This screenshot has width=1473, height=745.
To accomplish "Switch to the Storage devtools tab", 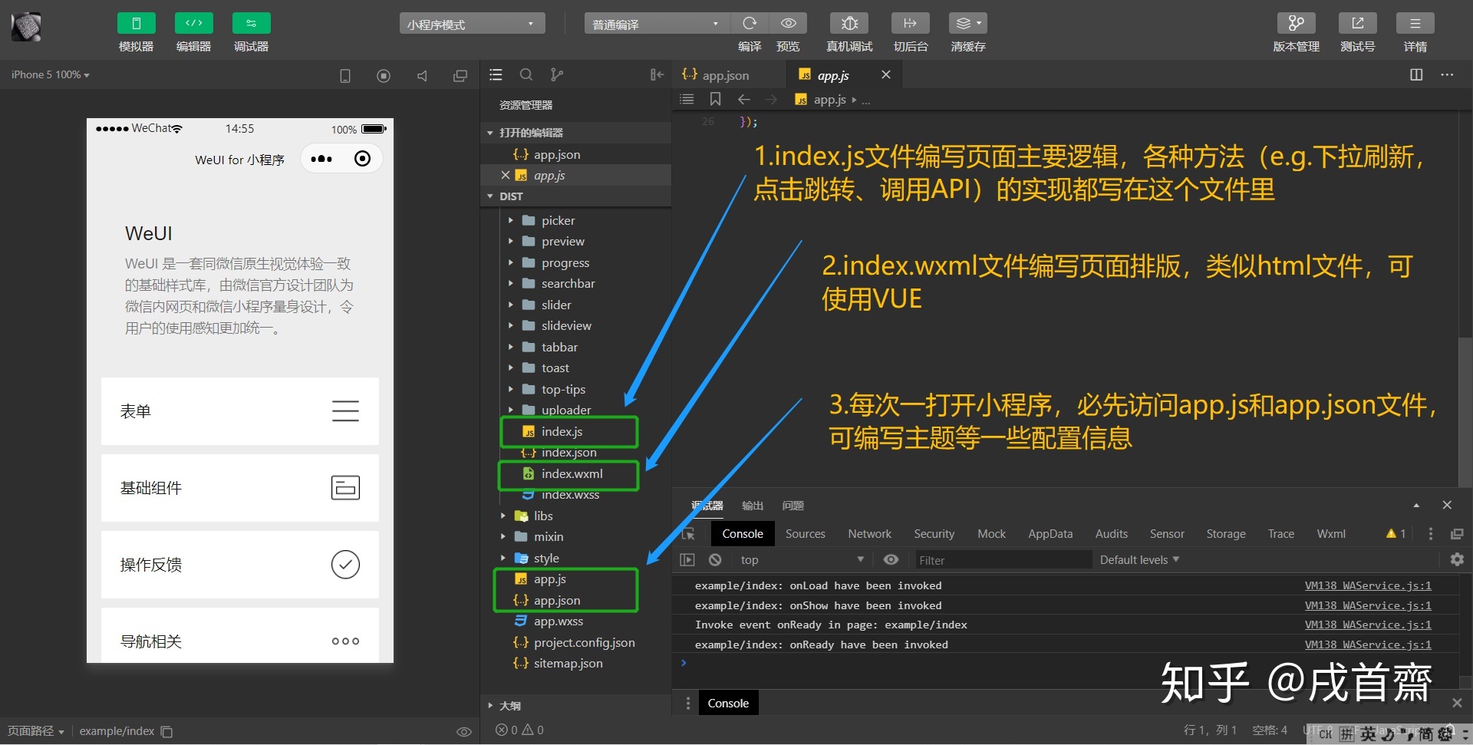I will tap(1225, 533).
